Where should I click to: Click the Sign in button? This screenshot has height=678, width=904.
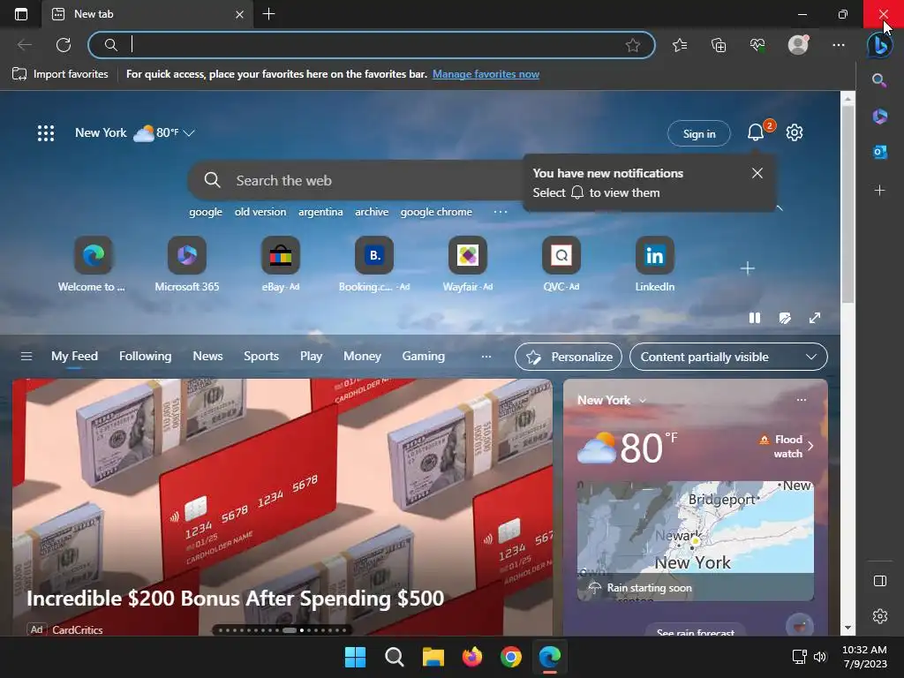[x=699, y=134]
